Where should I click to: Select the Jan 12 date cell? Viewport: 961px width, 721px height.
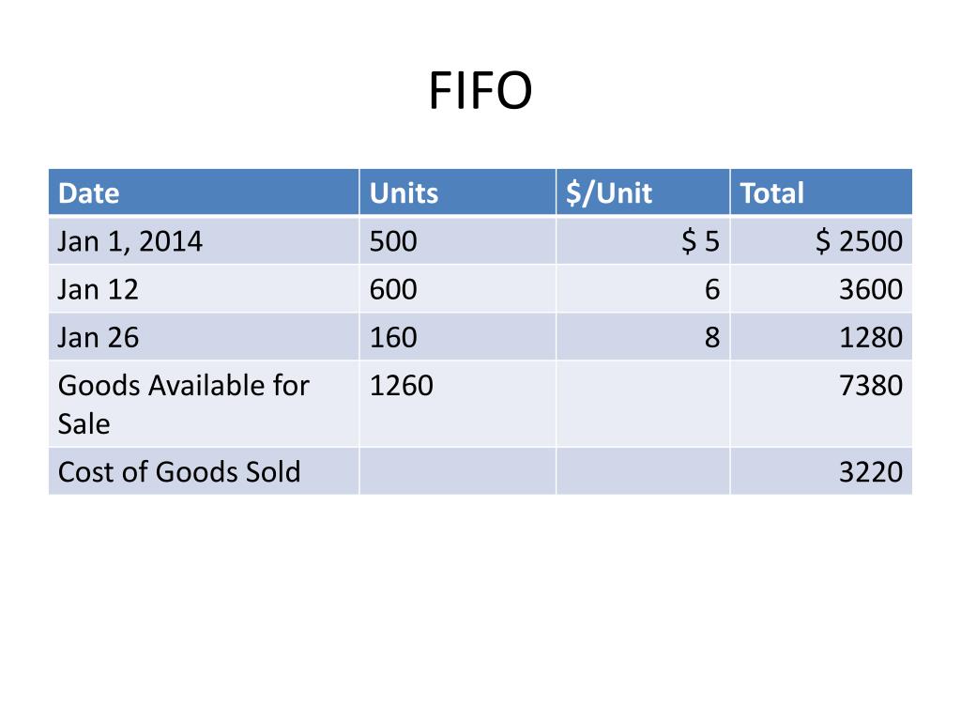click(x=98, y=289)
